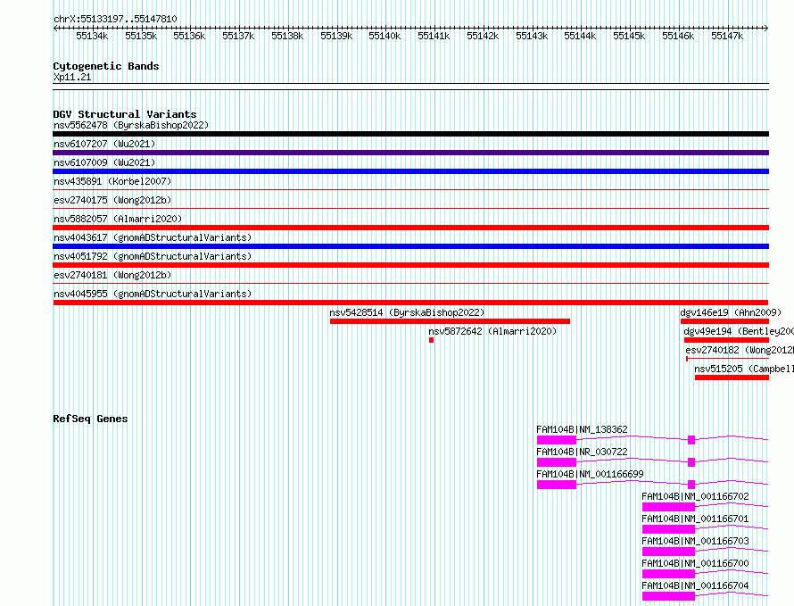
Task: Click the 55143k ruler tick label
Action: point(532,36)
